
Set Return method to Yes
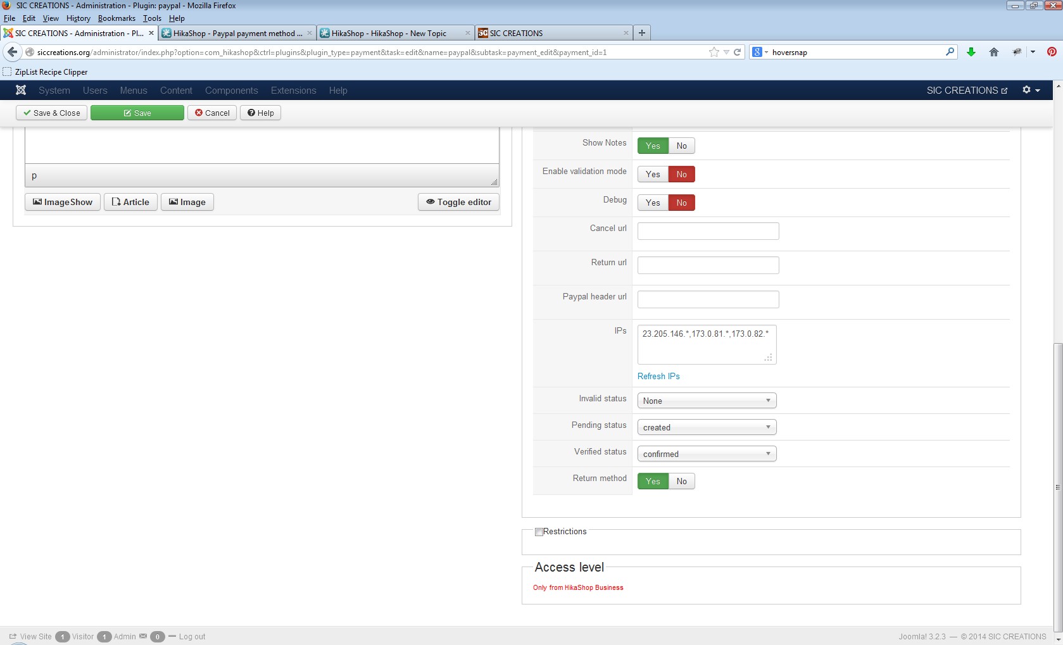(653, 481)
